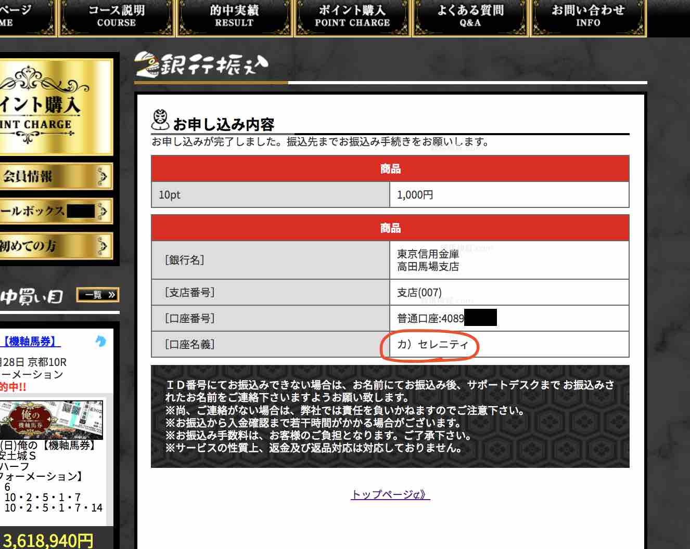Image resolution: width=690 pixels, height=549 pixels.
Task: Click the [銀行名] label cell
Action: (270, 260)
